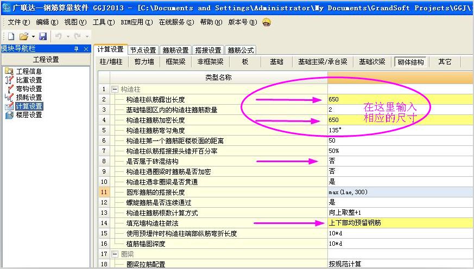
Task: Select the 基础次梁 category tab
Action: (372, 62)
